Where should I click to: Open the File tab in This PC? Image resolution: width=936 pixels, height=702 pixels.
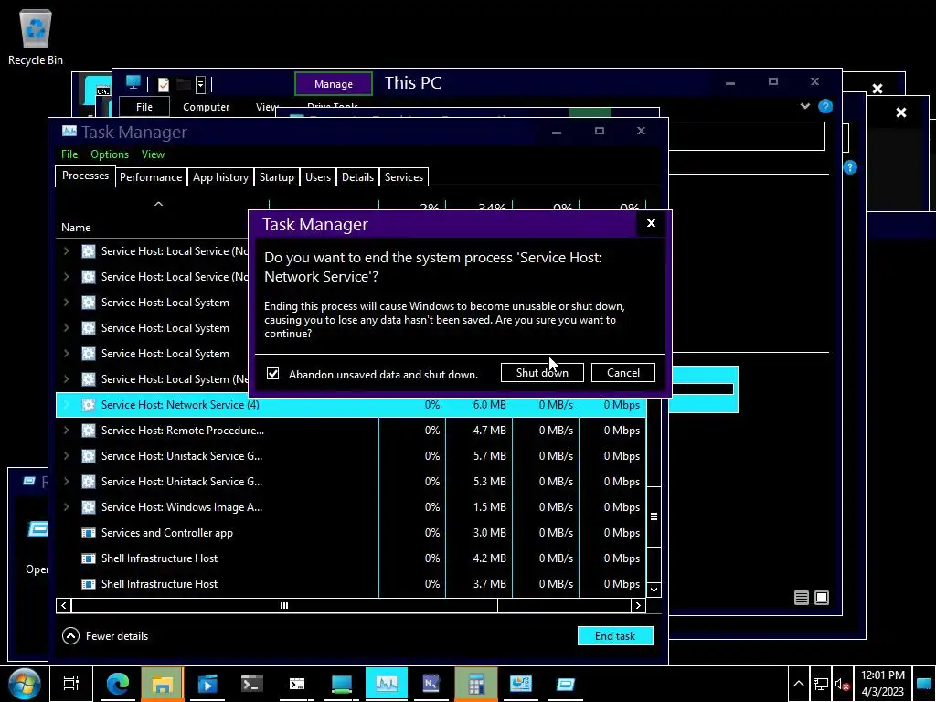(x=144, y=107)
